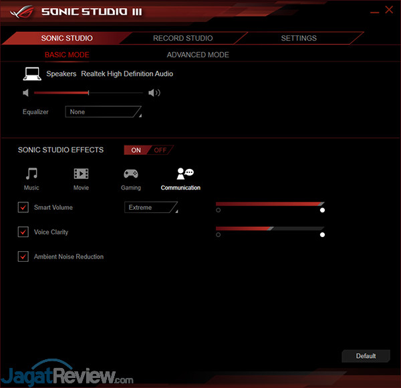This screenshot has height=388, width=401.
Task: Select the Movie effect preset icon
Action: (x=81, y=174)
